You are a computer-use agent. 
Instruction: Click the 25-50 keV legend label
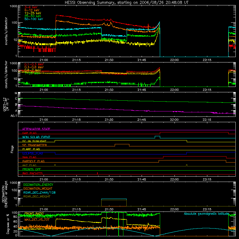[33, 16]
